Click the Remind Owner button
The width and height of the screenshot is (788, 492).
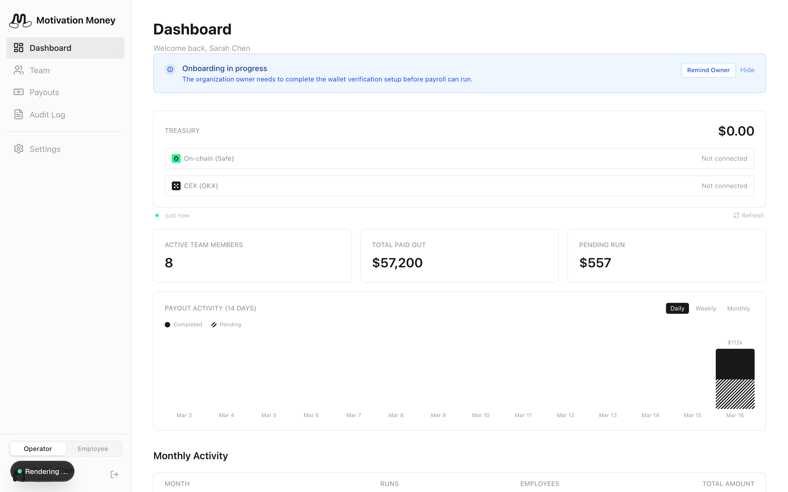tap(708, 70)
